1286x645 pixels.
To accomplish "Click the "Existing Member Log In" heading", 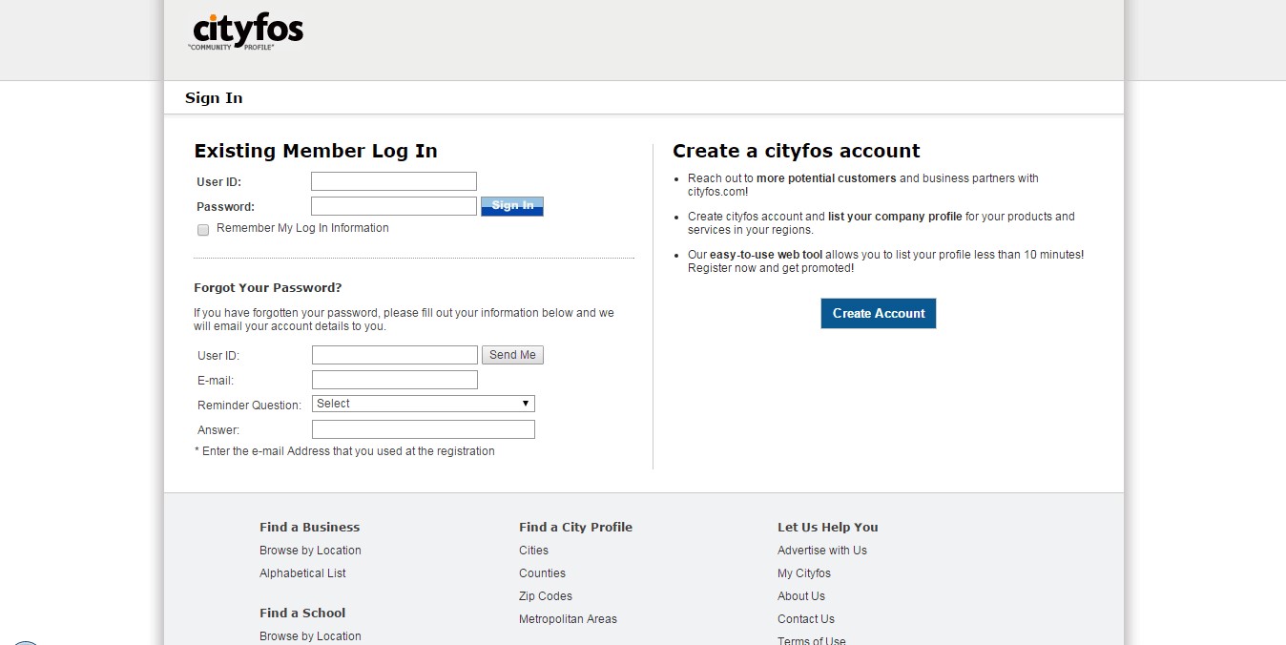I will pos(316,151).
